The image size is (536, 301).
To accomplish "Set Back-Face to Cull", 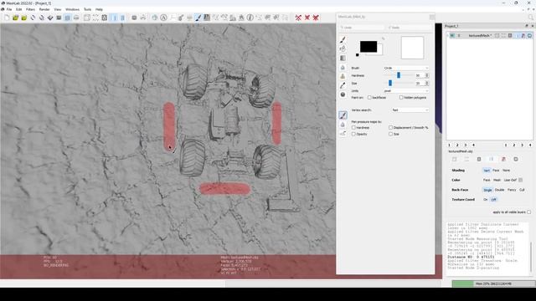I will [x=522, y=190].
